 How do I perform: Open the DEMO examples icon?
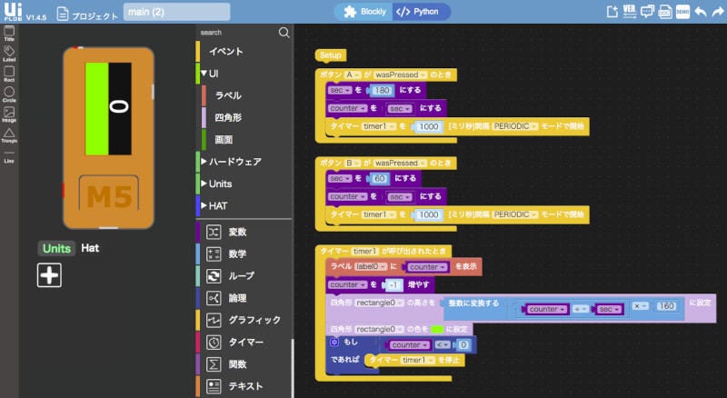click(x=682, y=13)
